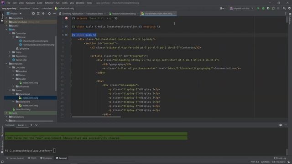Click the Project stripe button on left edge
This screenshot has height=164, width=292.
click(2, 17)
